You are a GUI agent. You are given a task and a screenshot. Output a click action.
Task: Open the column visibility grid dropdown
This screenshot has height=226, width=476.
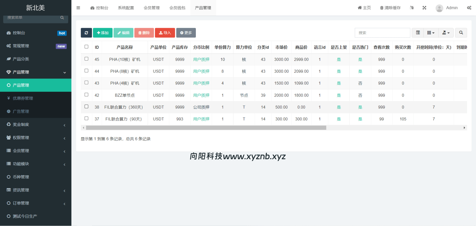(x=431, y=32)
